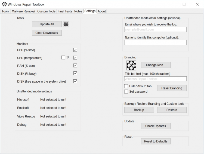Click the Clear Downloads button

(47, 33)
